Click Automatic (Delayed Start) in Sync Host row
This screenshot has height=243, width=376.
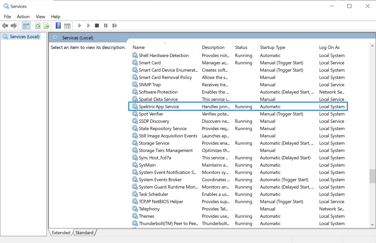coord(285,158)
